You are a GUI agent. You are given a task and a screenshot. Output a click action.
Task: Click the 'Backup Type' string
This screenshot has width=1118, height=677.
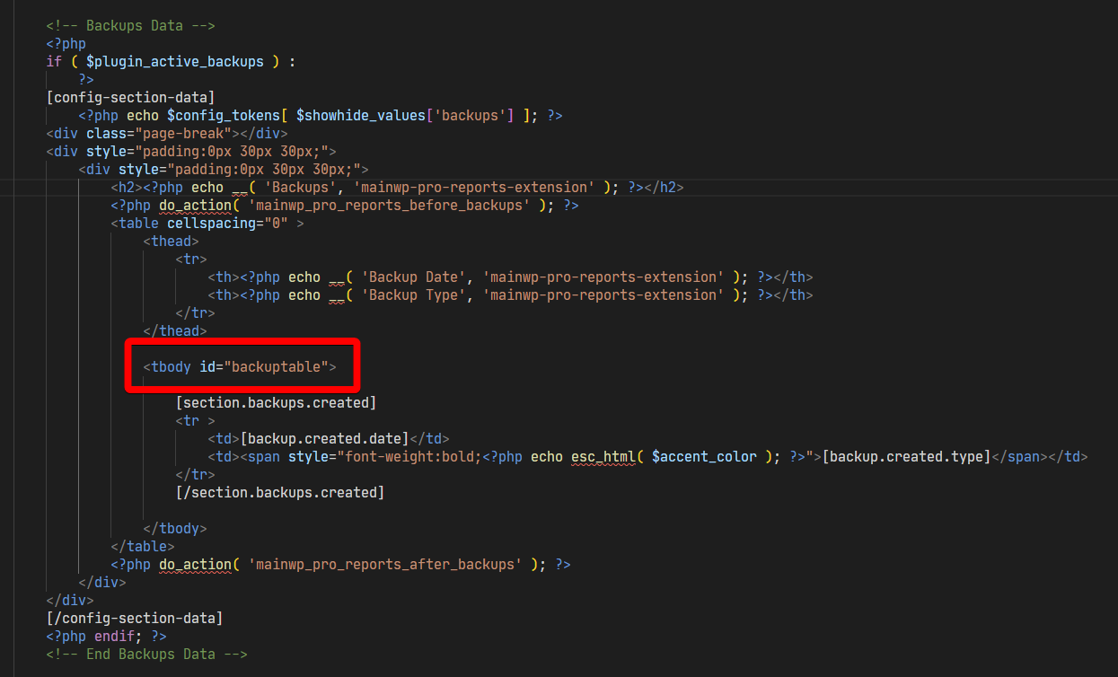[413, 295]
